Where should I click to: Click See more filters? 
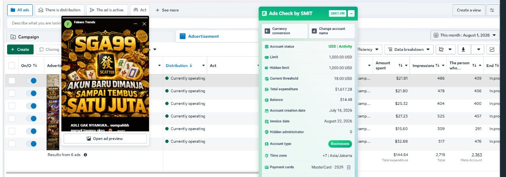pos(167,10)
